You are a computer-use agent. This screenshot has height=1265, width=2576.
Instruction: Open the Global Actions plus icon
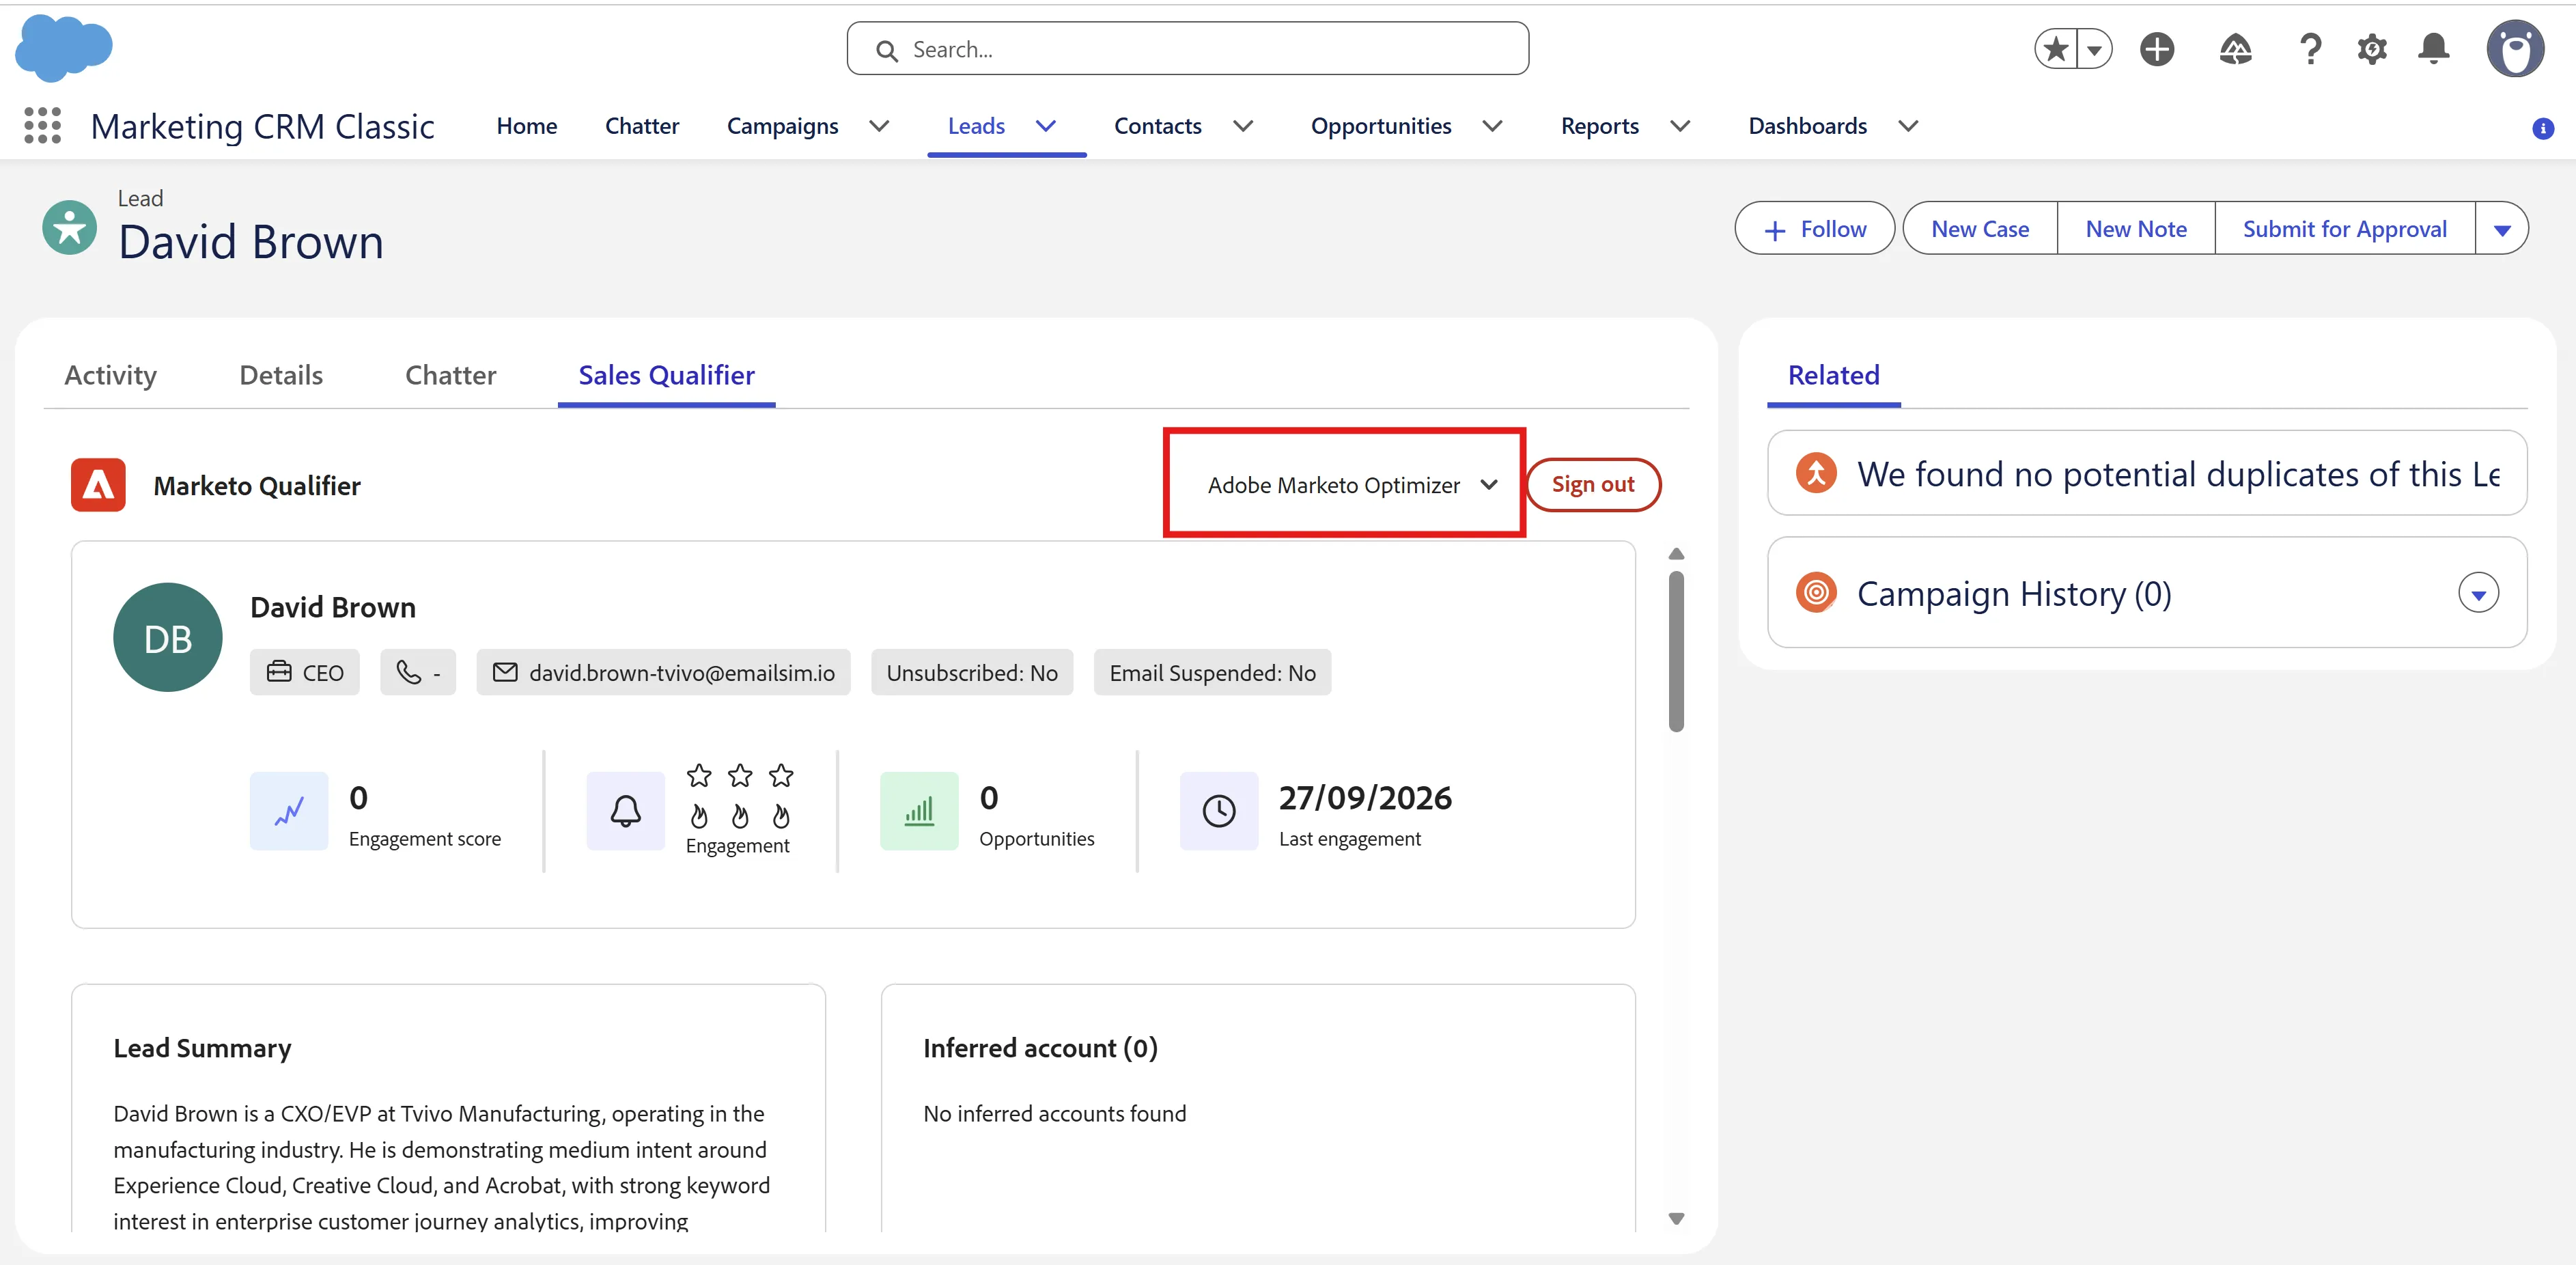[2157, 49]
